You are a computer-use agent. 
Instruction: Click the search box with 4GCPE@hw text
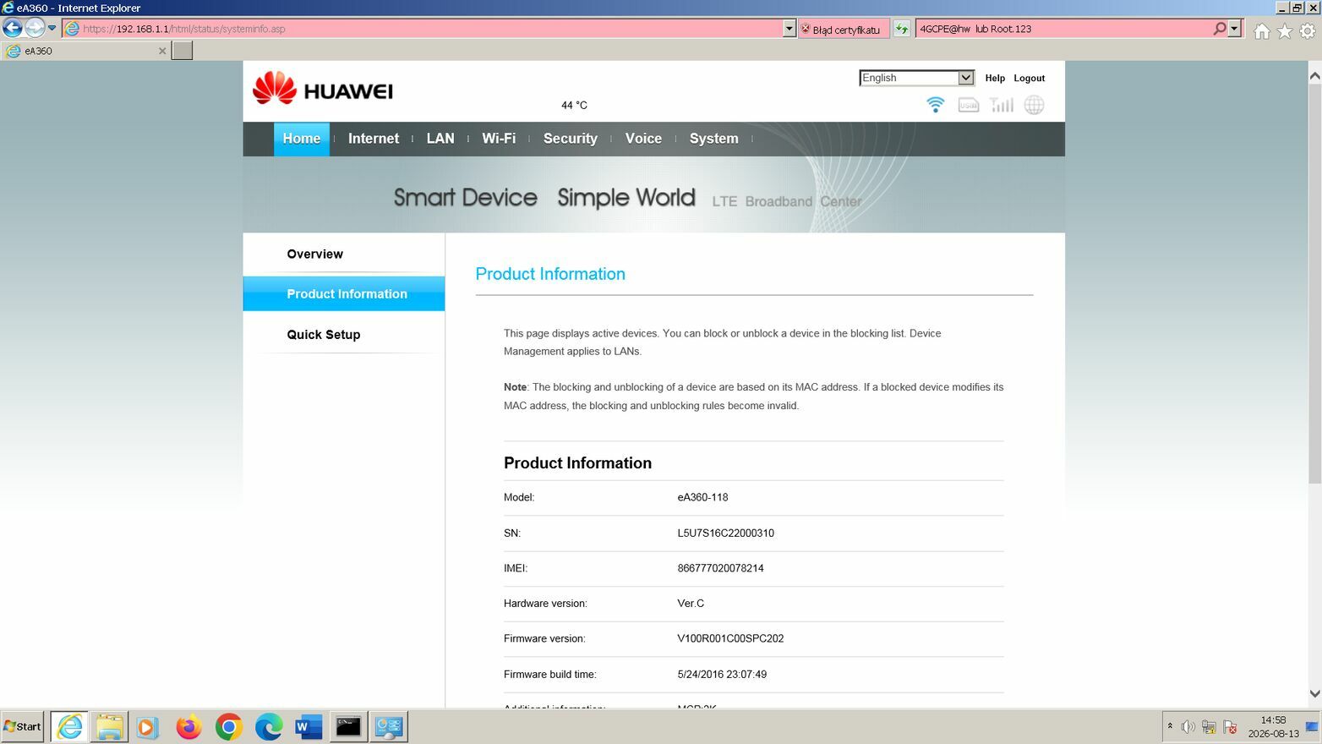click(1063, 29)
